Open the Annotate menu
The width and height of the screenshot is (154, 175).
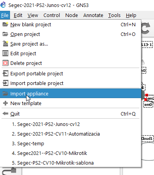[x=93, y=15]
